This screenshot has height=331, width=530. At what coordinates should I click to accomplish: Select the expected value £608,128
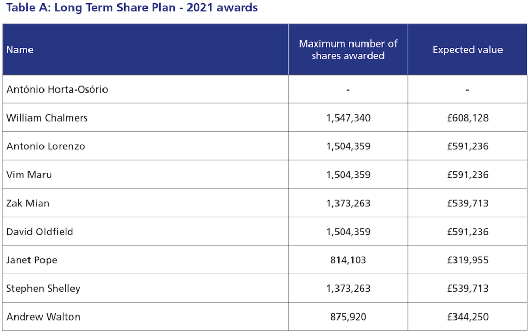pyautogui.click(x=467, y=118)
